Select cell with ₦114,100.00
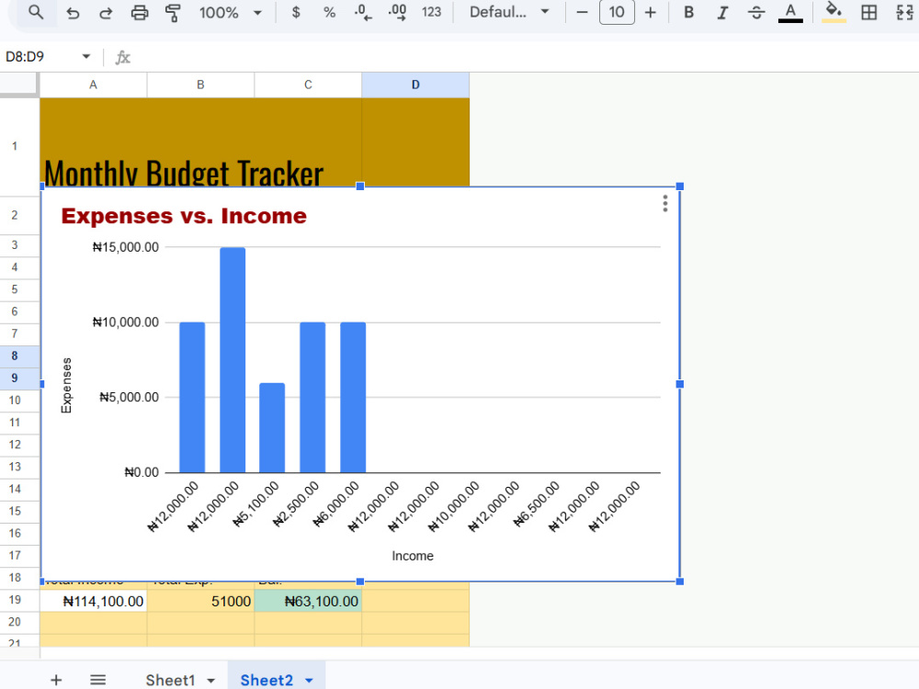Viewport: 919px width, 689px height. tap(93, 601)
